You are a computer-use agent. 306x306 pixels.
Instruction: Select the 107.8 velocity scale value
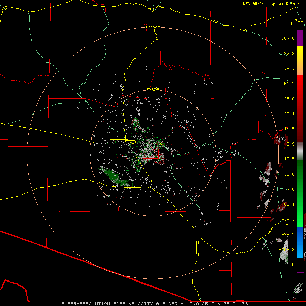click(288, 38)
